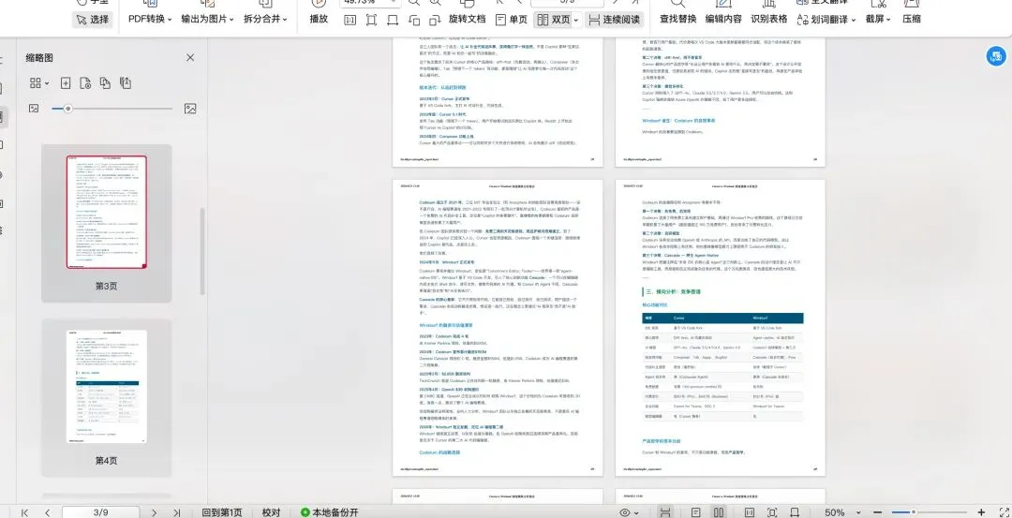Expand the 双页 dropdown arrow
The width and height of the screenshot is (1012, 518).
(575, 20)
